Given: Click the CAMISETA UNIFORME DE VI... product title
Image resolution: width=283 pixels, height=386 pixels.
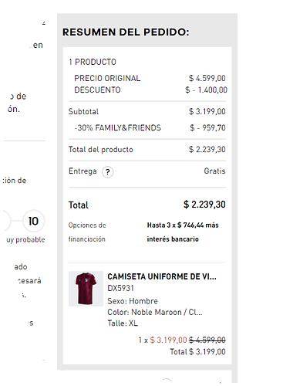Looking at the screenshot, I should (162, 276).
